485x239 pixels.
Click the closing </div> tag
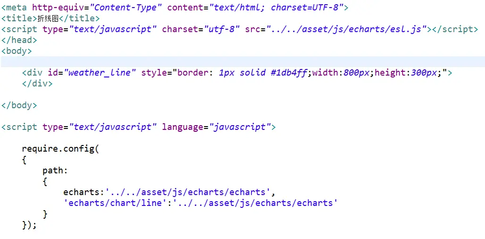[x=37, y=84]
